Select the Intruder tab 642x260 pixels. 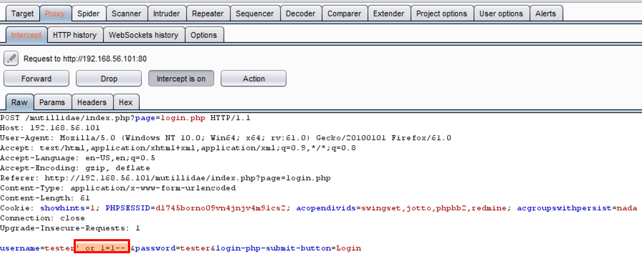pos(167,14)
